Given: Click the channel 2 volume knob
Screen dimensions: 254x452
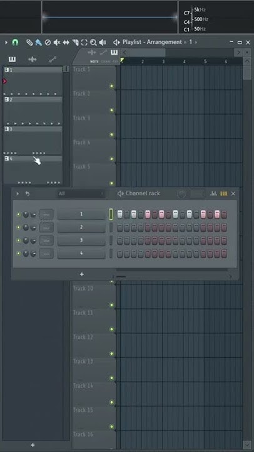Looking at the screenshot, I should [x=33, y=228].
